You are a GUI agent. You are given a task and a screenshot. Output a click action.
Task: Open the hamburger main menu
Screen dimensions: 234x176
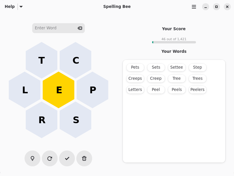tap(194, 7)
